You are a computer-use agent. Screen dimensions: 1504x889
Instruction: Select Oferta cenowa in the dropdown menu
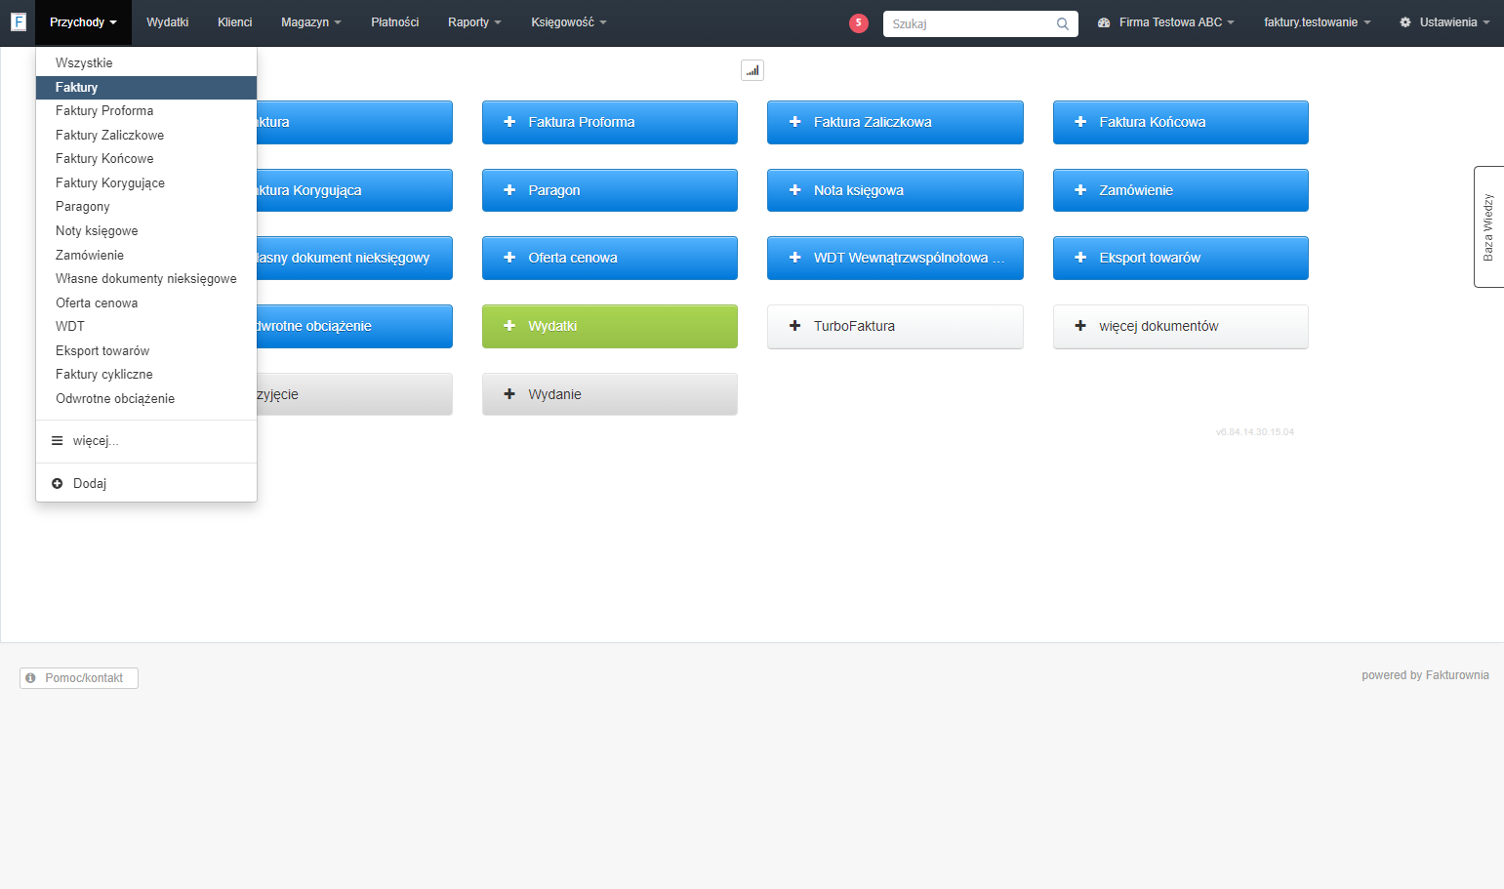pyautogui.click(x=146, y=303)
